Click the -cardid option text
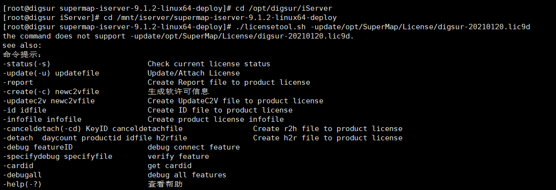The height and width of the screenshot is (190, 556). coord(18,166)
